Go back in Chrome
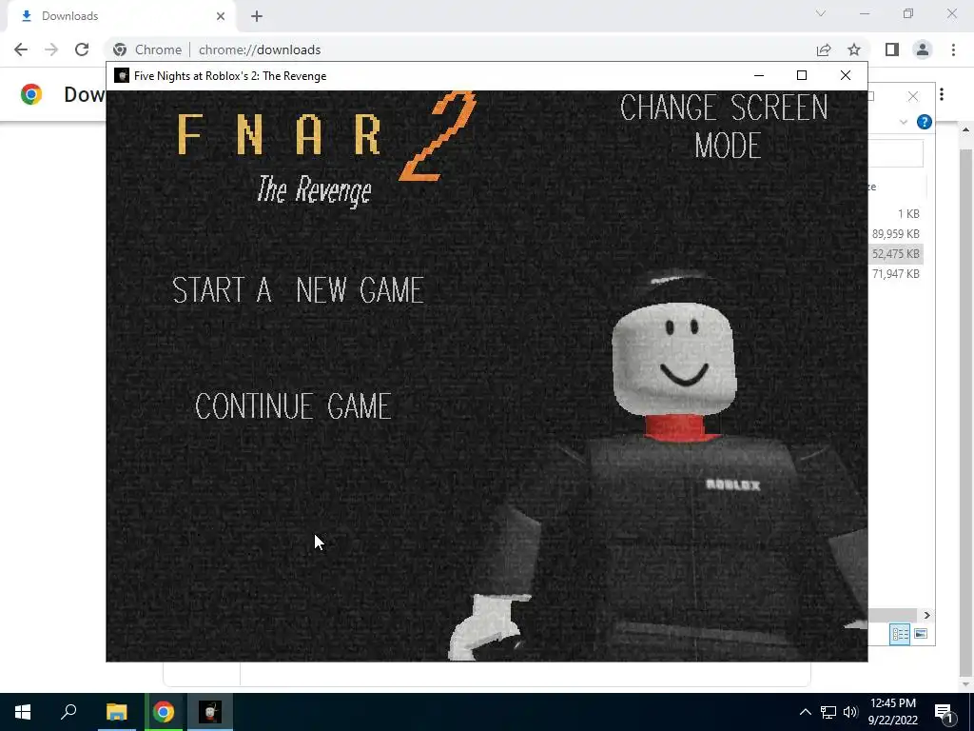974x731 pixels. (x=21, y=49)
